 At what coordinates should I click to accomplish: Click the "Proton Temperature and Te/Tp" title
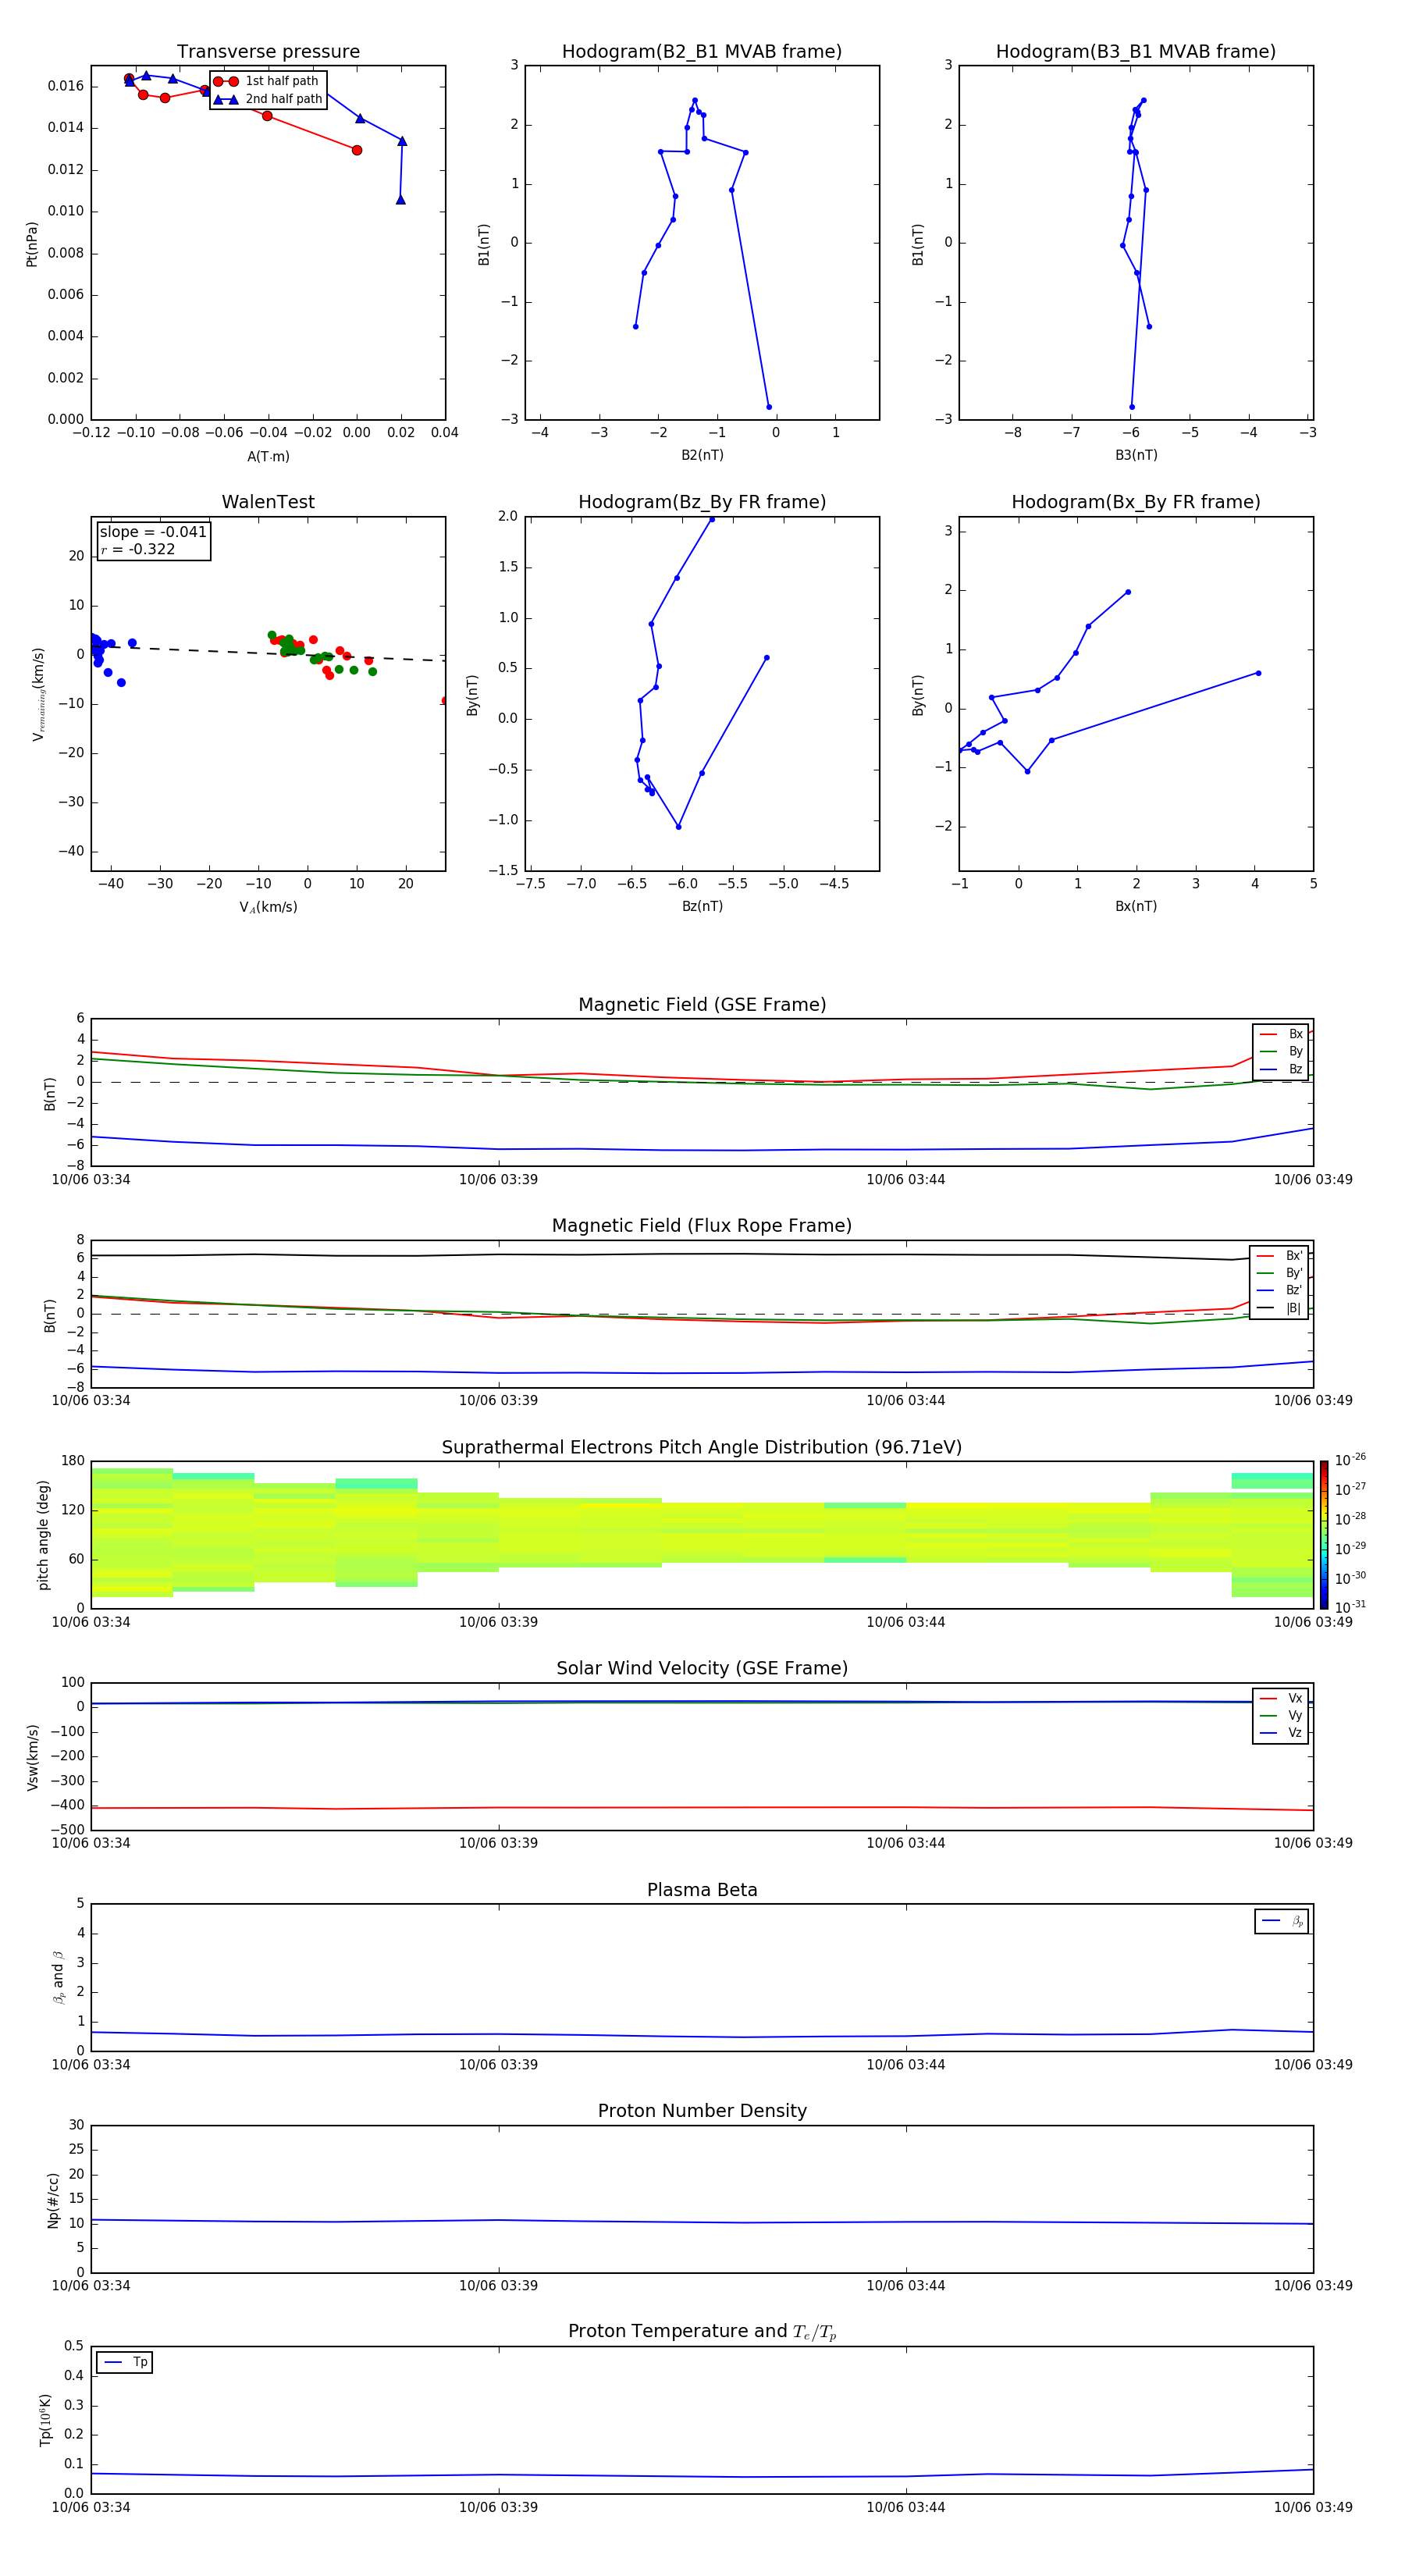pos(702,2332)
